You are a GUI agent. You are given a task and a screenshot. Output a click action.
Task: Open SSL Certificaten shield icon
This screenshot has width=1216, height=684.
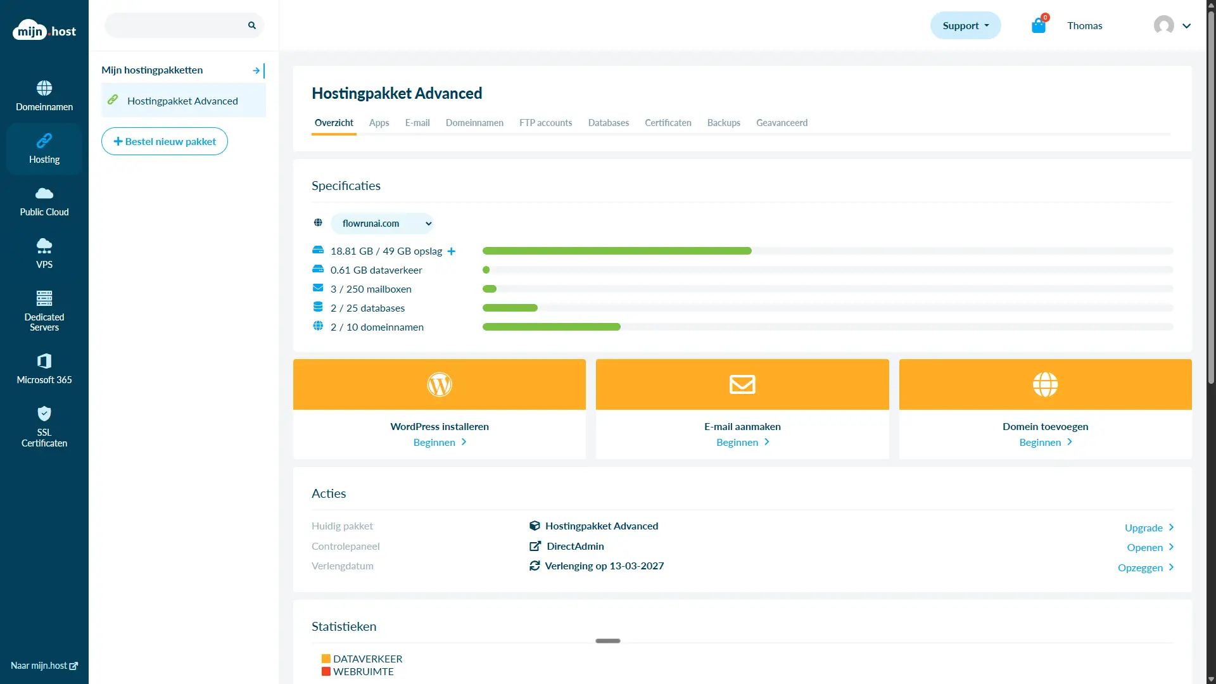coord(44,414)
